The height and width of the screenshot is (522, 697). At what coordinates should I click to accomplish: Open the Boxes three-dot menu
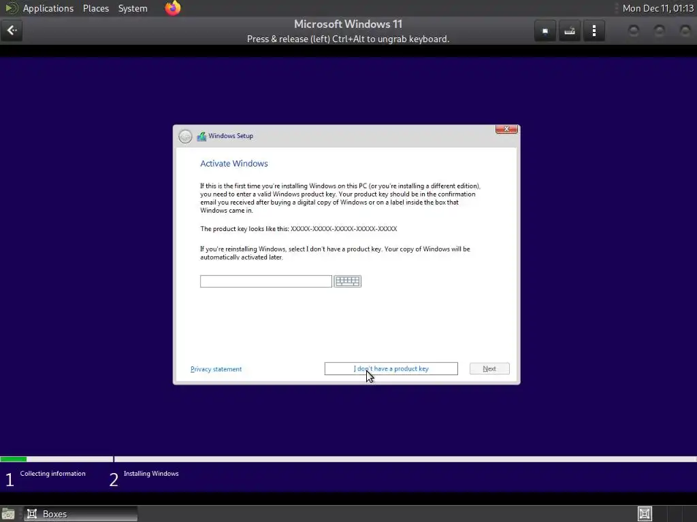[x=594, y=31]
